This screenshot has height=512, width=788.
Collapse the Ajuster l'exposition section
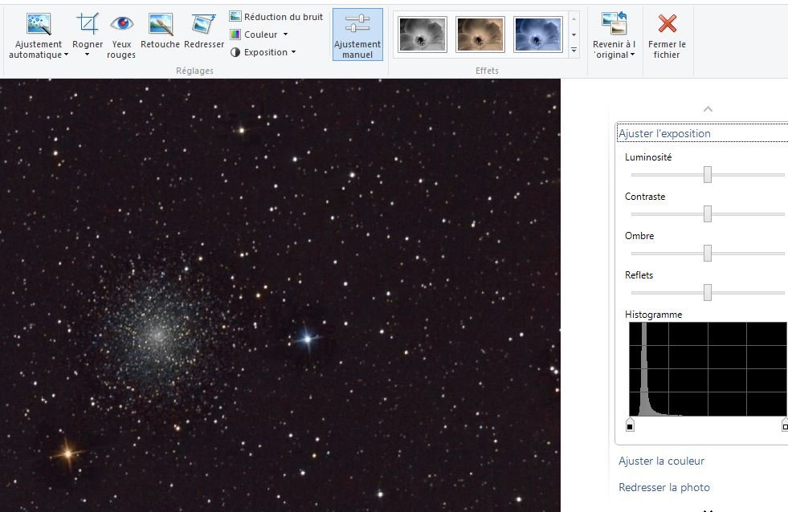click(x=664, y=133)
